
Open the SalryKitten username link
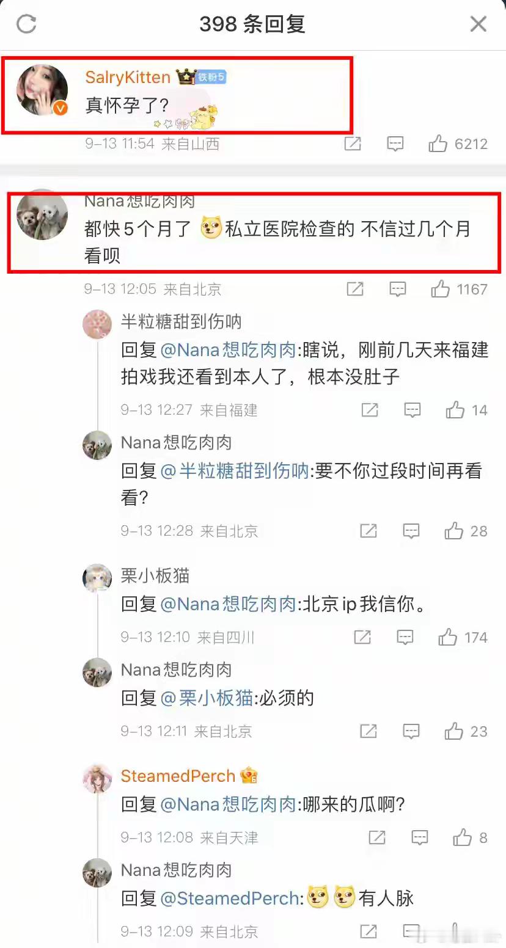(128, 77)
